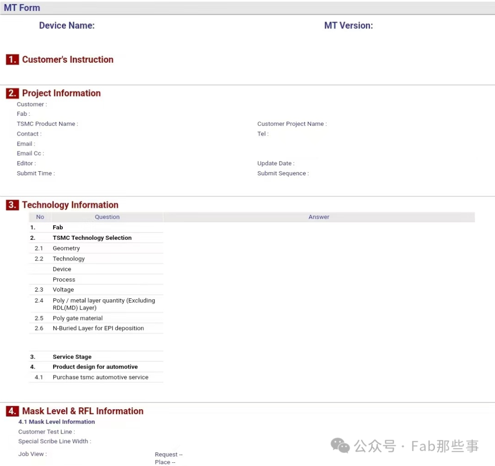Open the Mask Level & RFL Information heading
Image resolution: width=495 pixels, height=466 pixels.
tap(83, 411)
